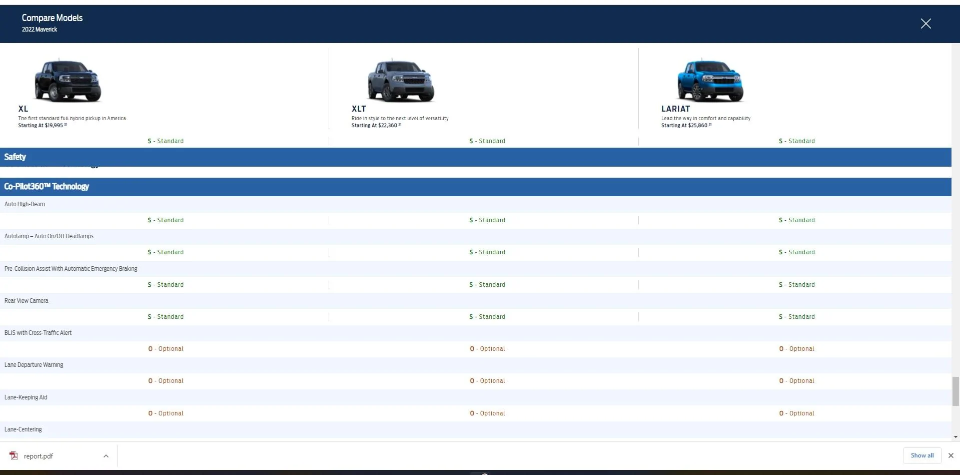This screenshot has height=475, width=960.
Task: Click the Lane Departure Warning label
Action: point(34,365)
